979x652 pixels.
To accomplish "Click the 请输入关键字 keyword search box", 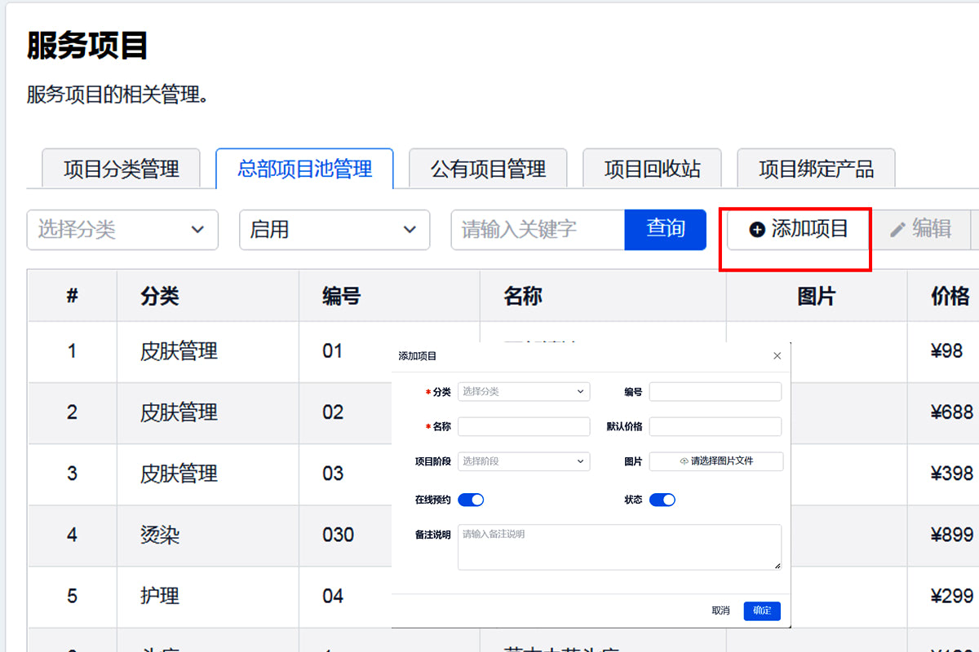I will pyautogui.click(x=534, y=230).
